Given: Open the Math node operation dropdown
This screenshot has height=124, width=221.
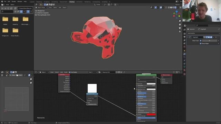Looking at the screenshot, I should coord(92,99).
